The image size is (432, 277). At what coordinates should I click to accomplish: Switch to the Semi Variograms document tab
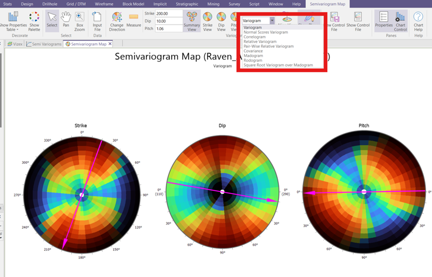pyautogui.click(x=44, y=44)
